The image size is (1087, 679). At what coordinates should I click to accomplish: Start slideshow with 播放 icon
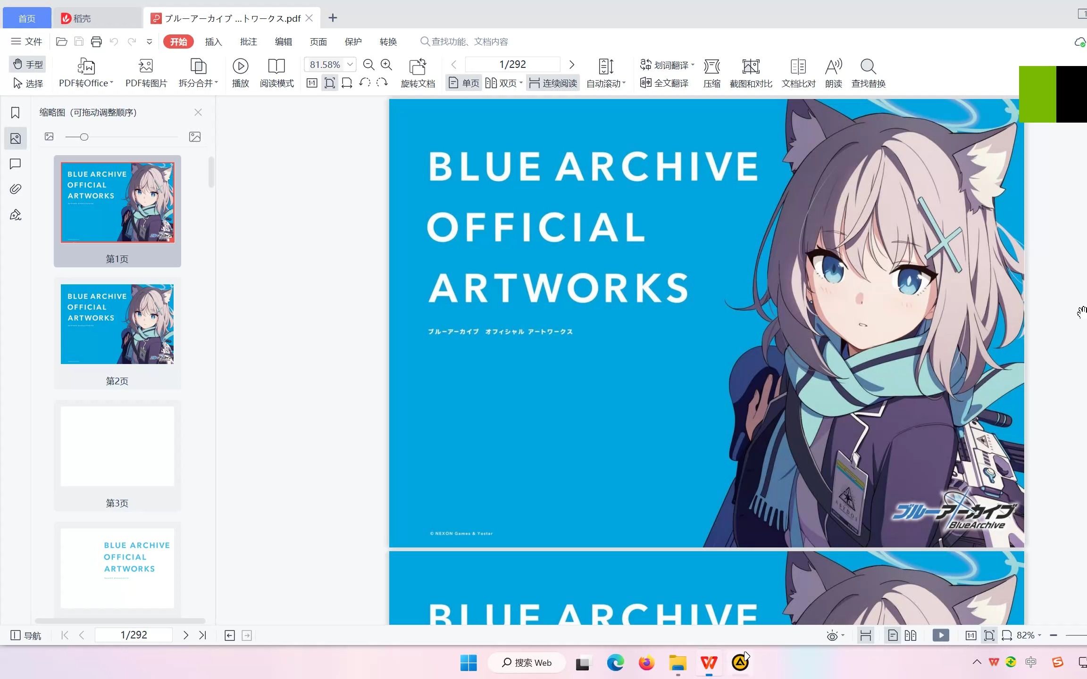coord(240,66)
